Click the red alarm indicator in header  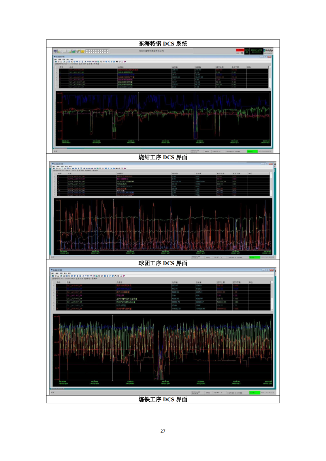tap(240, 50)
